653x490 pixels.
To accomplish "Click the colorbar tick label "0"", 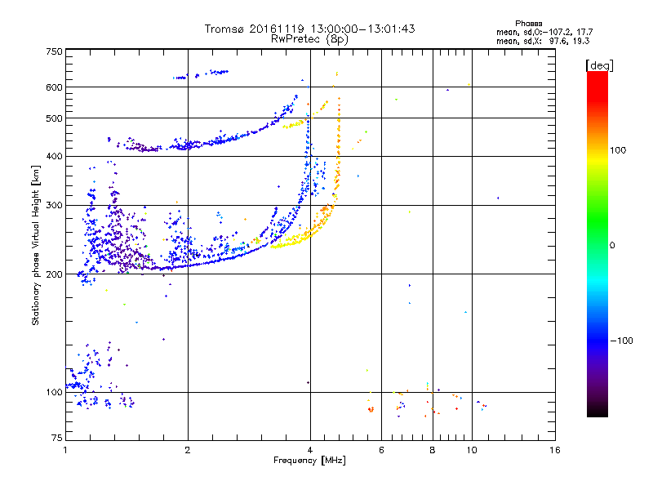I will point(612,246).
